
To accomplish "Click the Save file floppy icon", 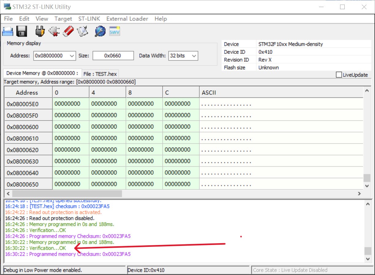I will point(22,31).
